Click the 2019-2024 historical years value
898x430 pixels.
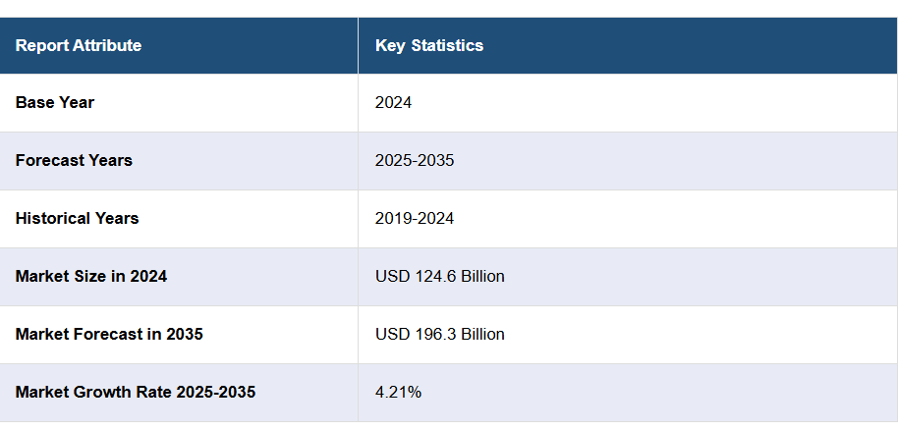(x=414, y=218)
